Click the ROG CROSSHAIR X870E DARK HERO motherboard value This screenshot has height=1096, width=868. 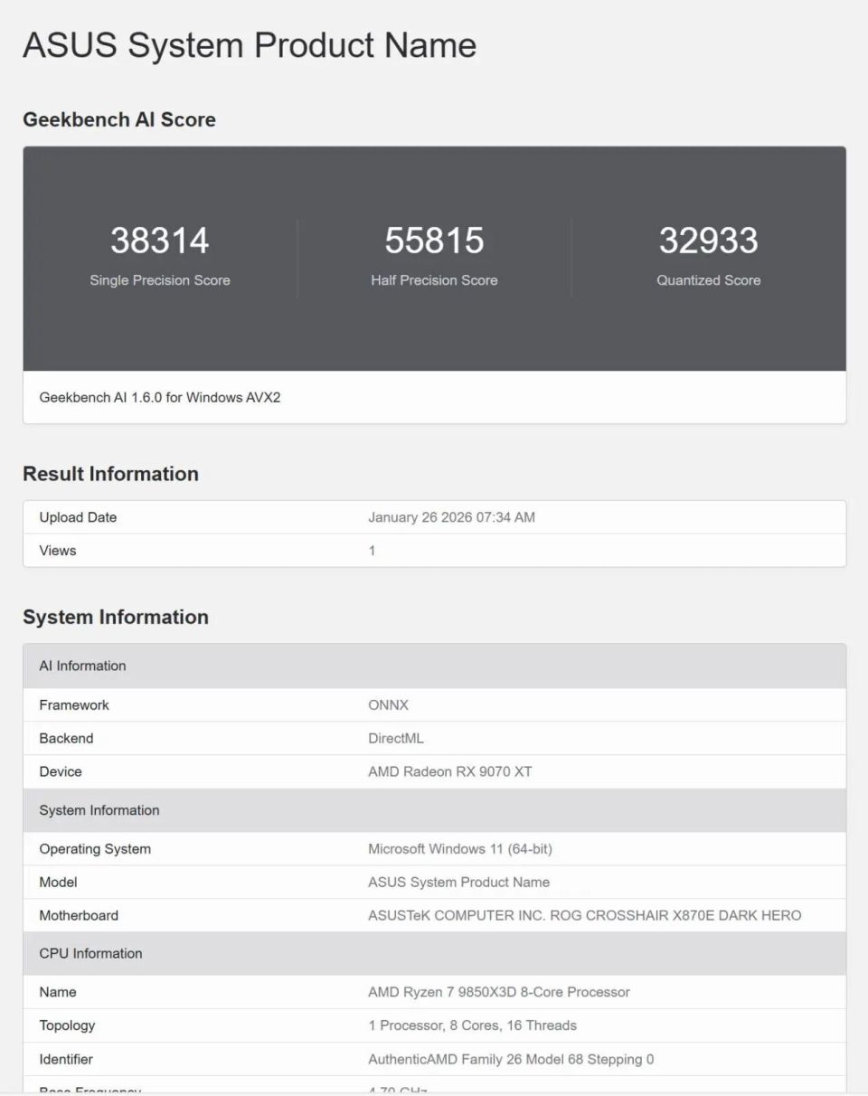coord(584,915)
